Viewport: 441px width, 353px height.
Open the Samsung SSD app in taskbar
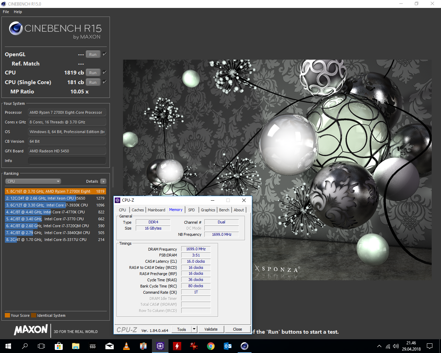[92, 346]
